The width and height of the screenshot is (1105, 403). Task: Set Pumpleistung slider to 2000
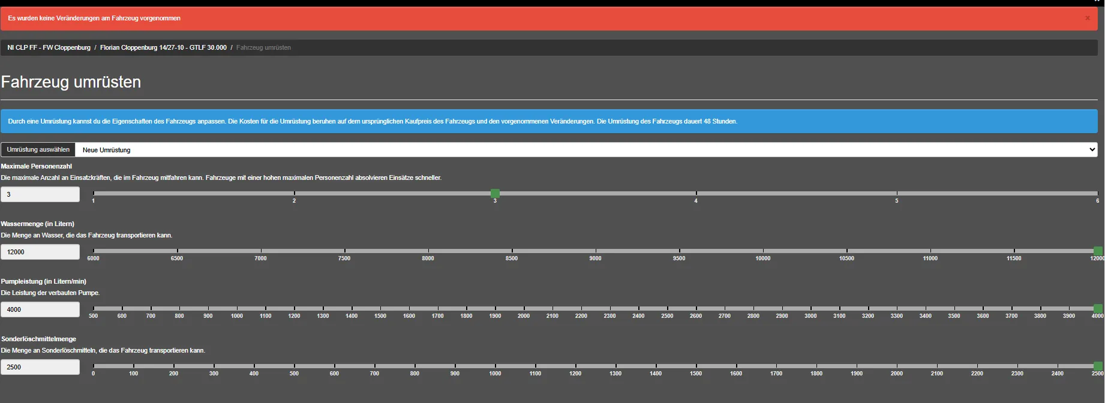coord(524,308)
